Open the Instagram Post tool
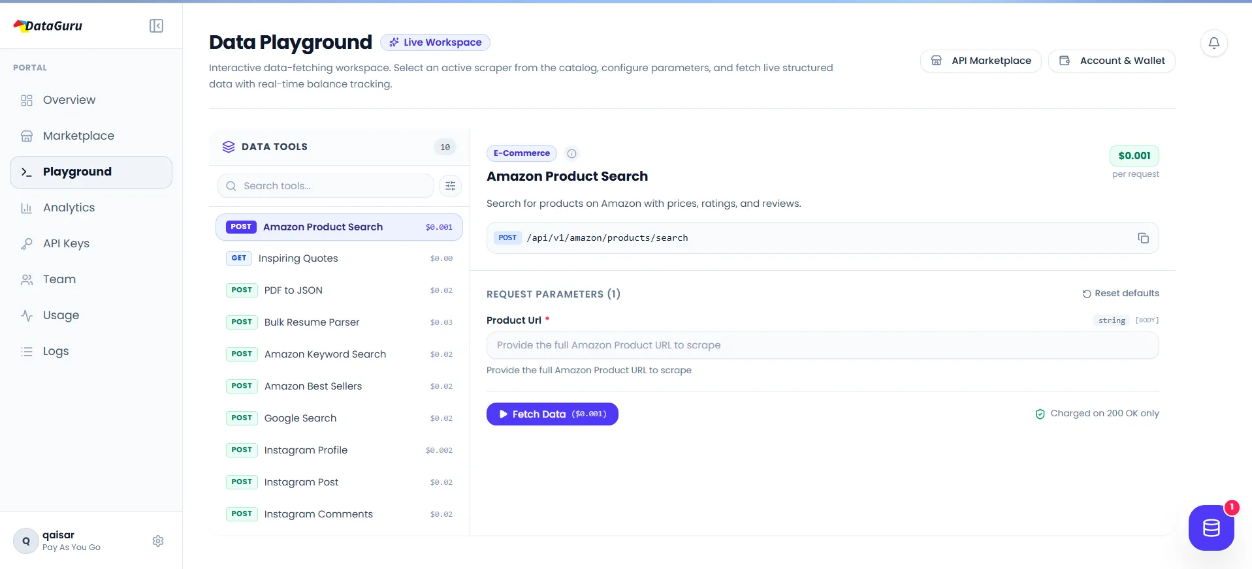 click(339, 482)
